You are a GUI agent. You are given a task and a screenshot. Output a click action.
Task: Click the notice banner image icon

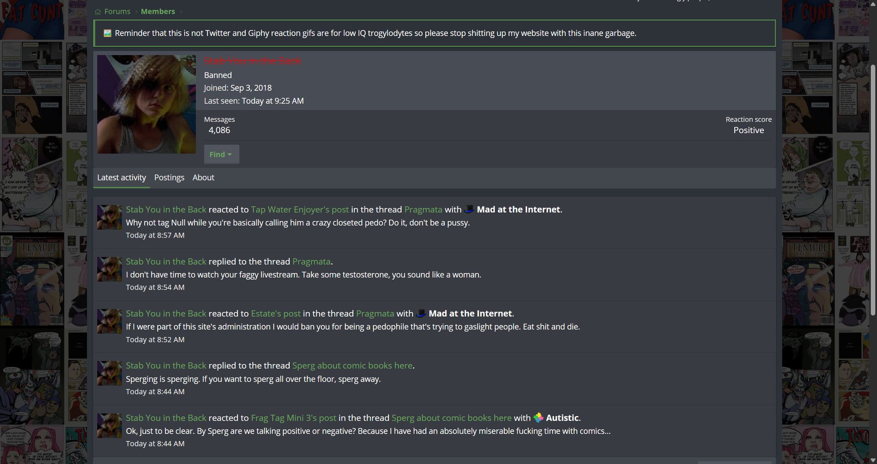pos(108,33)
